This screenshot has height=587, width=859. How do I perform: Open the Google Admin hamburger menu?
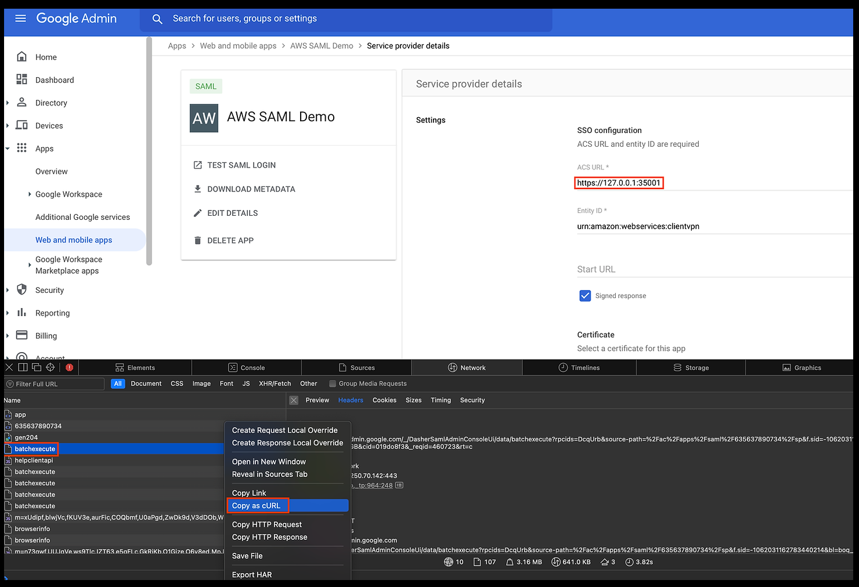coord(20,19)
